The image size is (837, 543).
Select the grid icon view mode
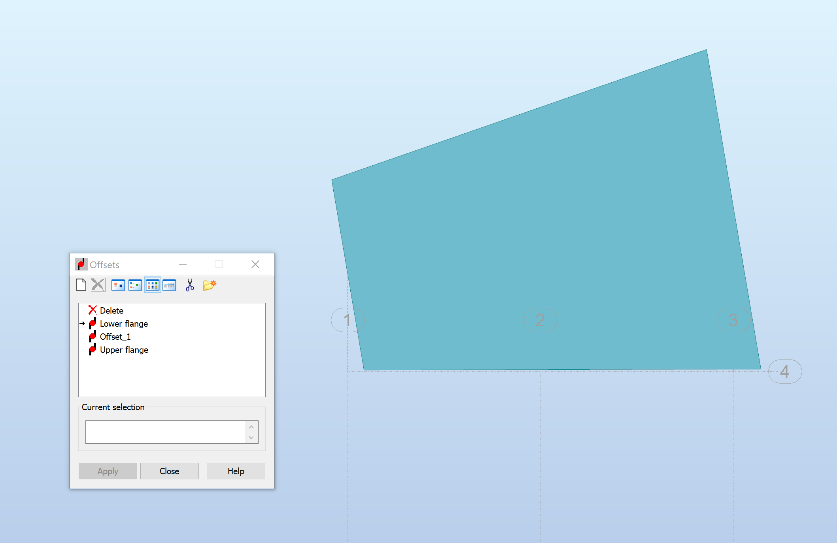point(152,285)
